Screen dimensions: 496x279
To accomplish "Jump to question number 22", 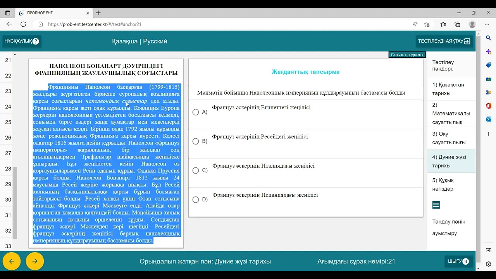I will click(8, 76).
